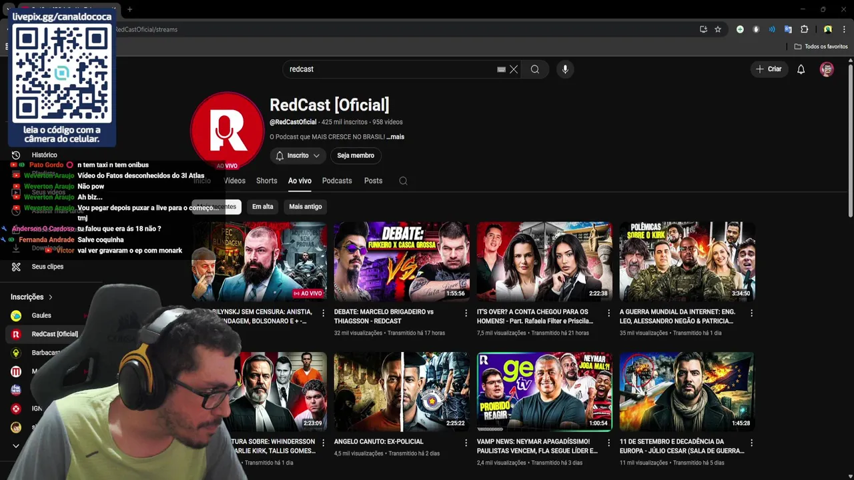Expand channel description via ...mais
Screen dimensions: 854x480
coord(395,137)
